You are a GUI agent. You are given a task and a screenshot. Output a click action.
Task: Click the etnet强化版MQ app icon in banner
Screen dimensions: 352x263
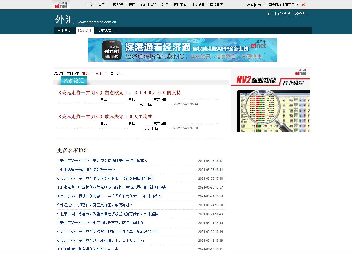click(x=112, y=50)
